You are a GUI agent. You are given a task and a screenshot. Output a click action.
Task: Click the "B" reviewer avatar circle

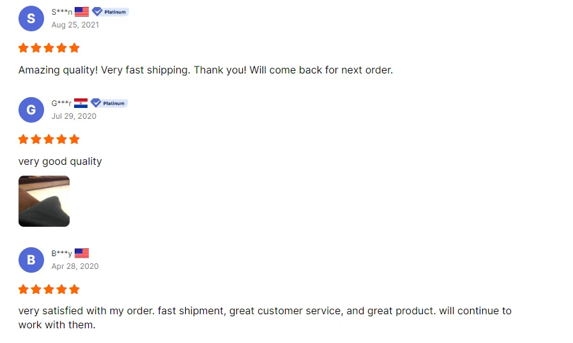tap(31, 260)
